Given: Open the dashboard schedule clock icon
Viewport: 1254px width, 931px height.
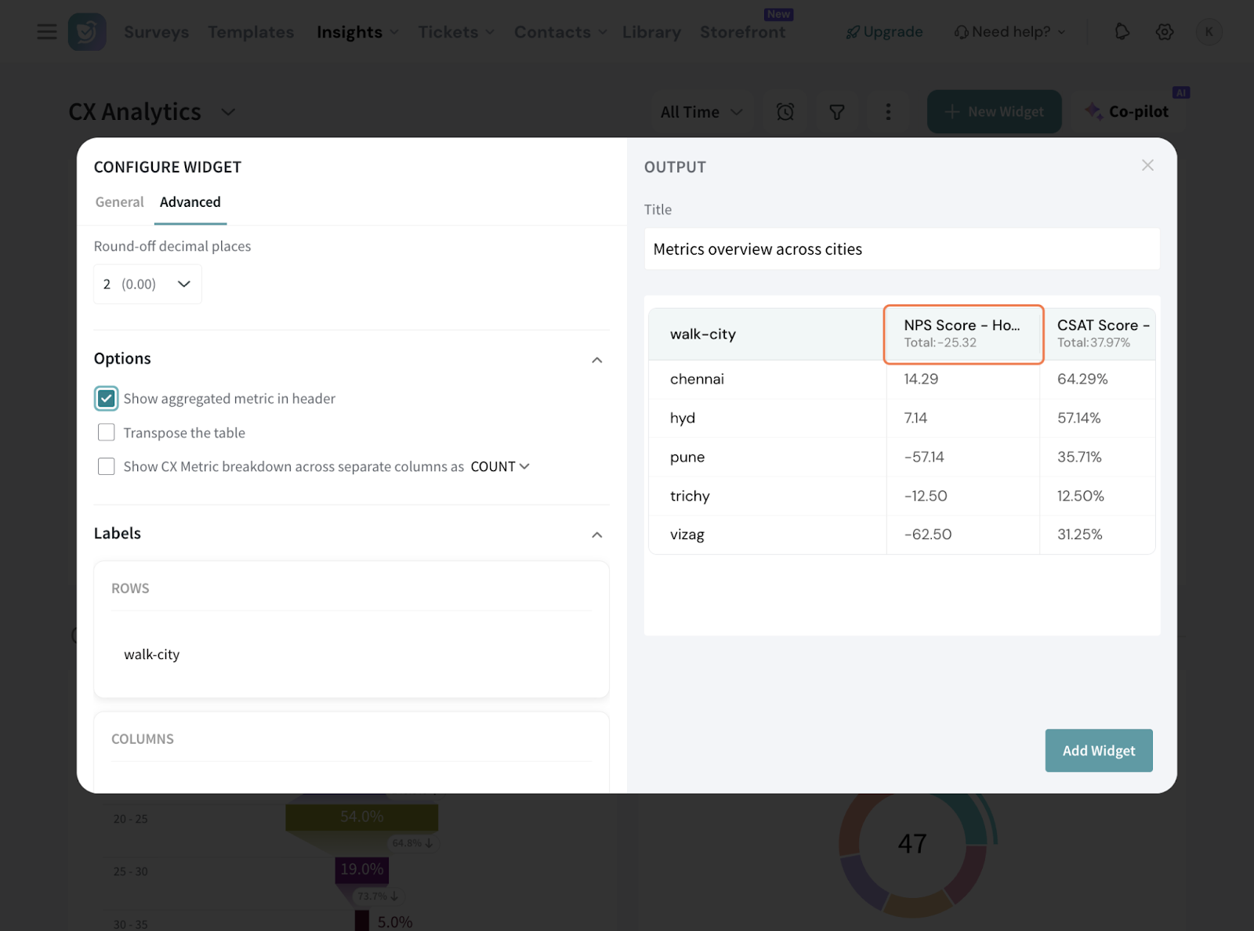Looking at the screenshot, I should (x=785, y=112).
